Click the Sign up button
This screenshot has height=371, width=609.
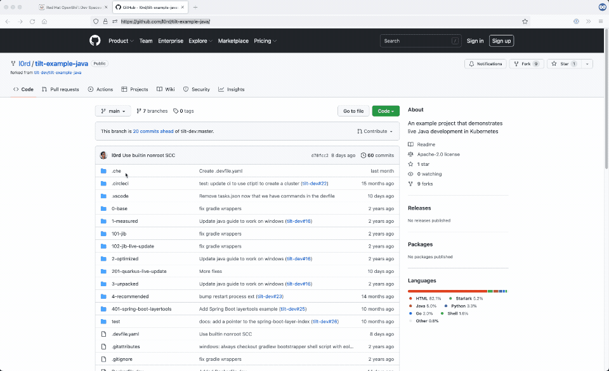click(x=501, y=41)
